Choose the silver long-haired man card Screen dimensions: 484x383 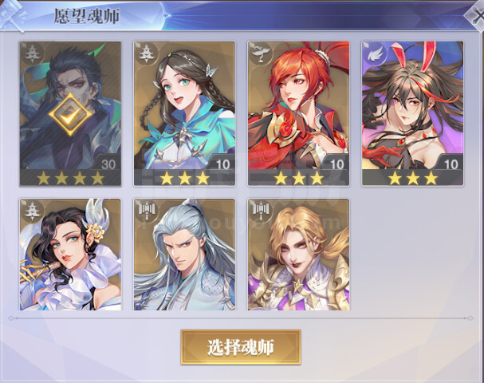pyautogui.click(x=184, y=255)
